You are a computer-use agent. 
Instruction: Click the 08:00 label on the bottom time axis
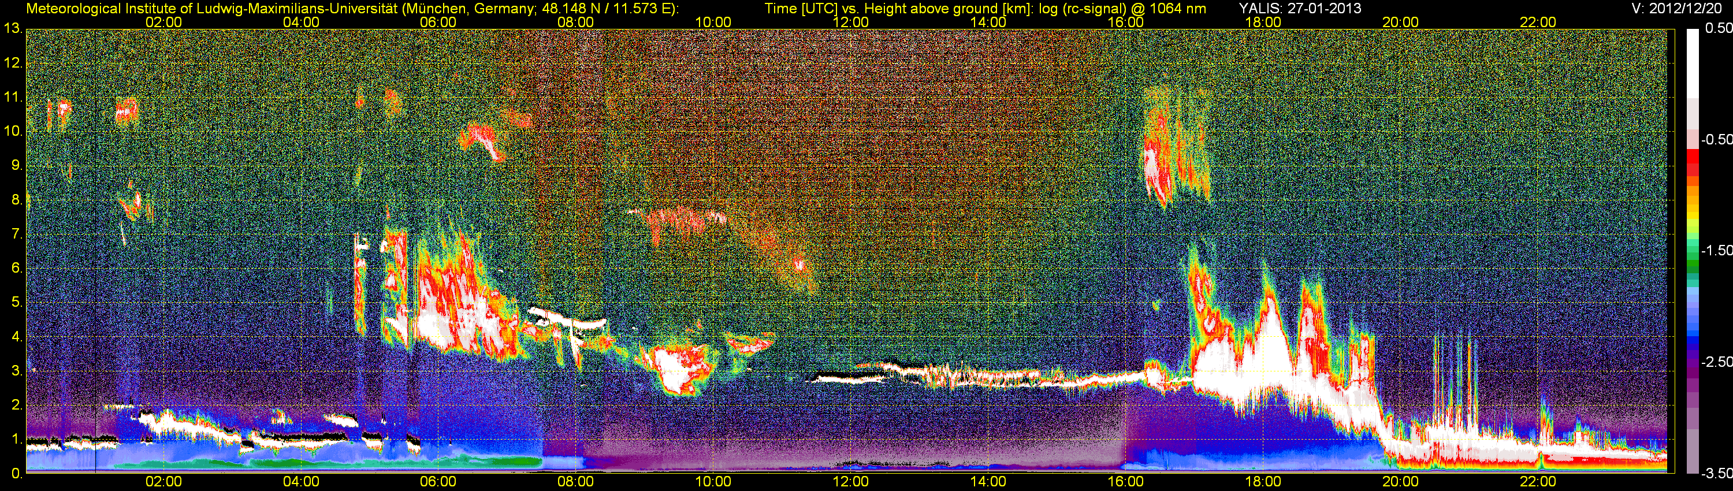576,482
